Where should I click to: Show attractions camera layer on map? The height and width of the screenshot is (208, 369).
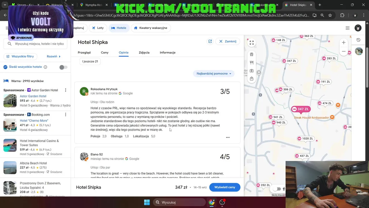pos(252,70)
